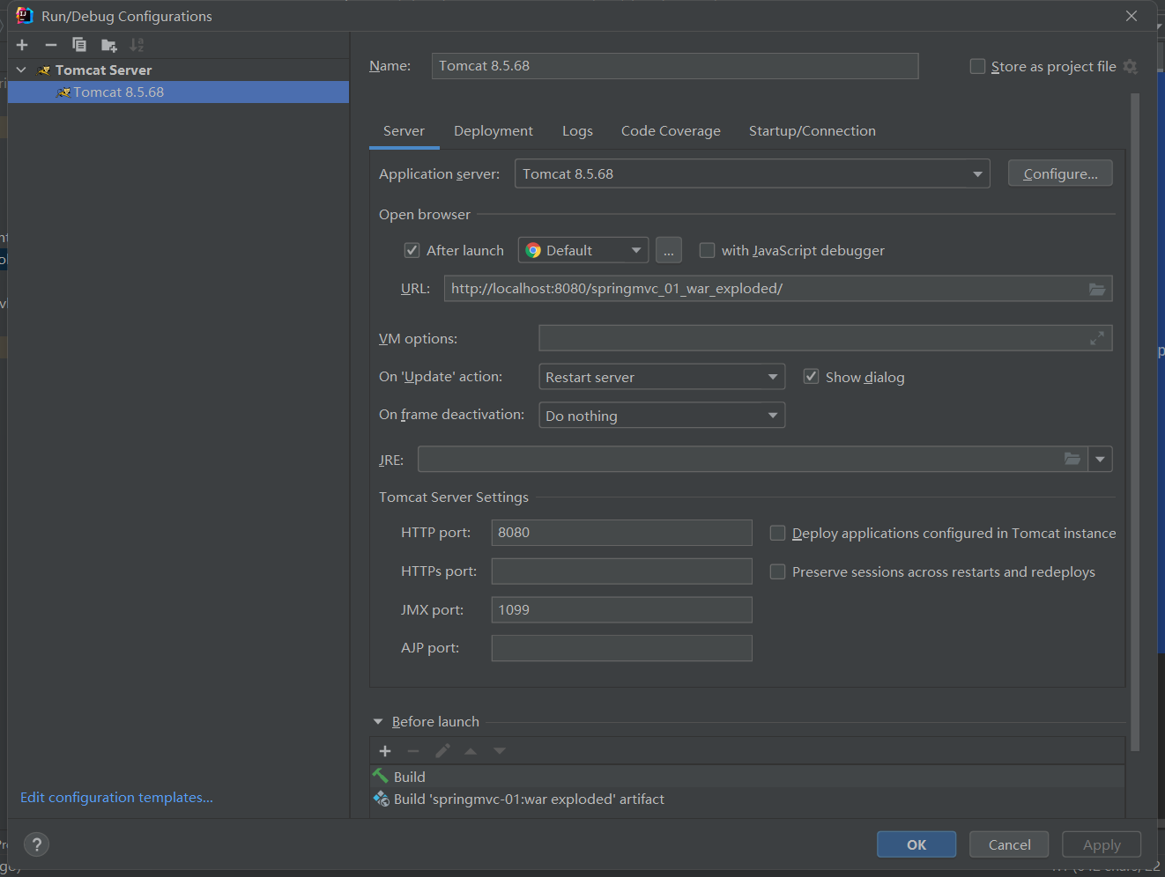Enable with JavaScript debugger option
This screenshot has height=877, width=1165.
[707, 251]
